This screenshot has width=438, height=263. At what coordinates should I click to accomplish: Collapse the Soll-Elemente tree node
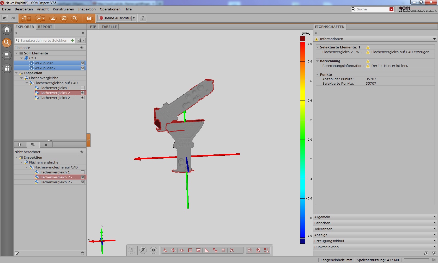coord(16,53)
